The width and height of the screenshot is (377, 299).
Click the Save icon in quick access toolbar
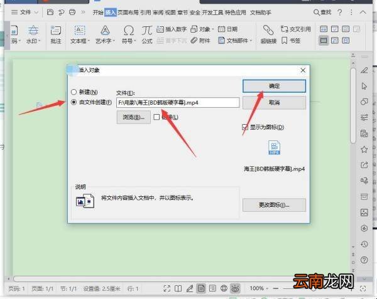coord(50,12)
